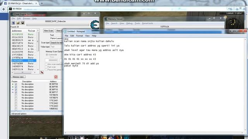
Task: Click the red circle clear list icon
Action: pos(56,77)
